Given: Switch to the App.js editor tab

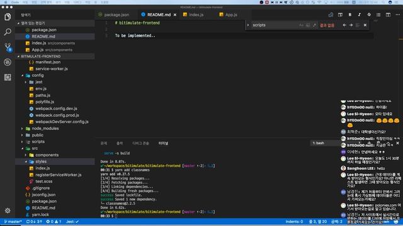Looking at the screenshot, I should [231, 15].
